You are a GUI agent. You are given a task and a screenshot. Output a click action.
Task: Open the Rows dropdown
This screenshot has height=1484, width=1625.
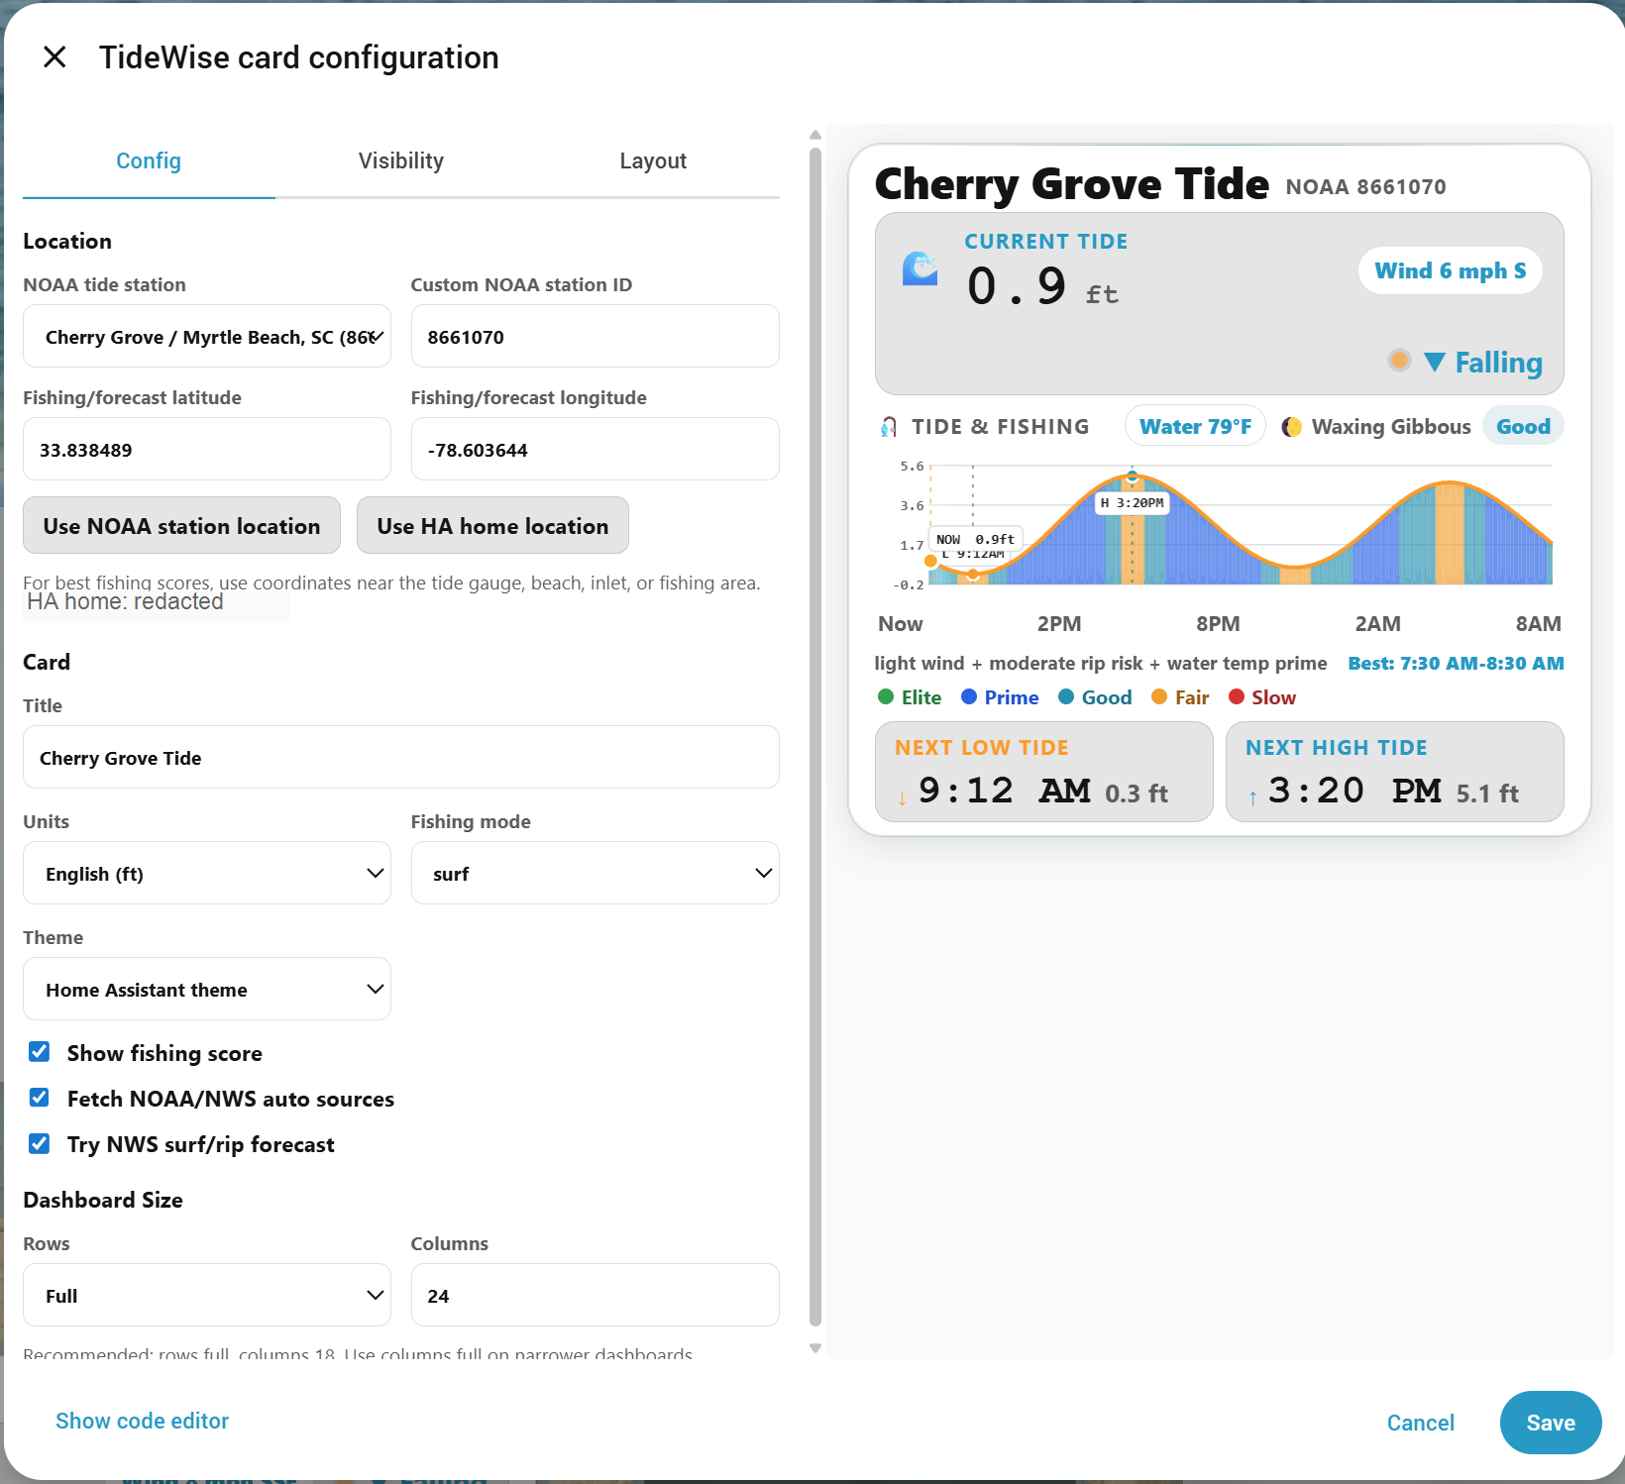(x=207, y=1295)
